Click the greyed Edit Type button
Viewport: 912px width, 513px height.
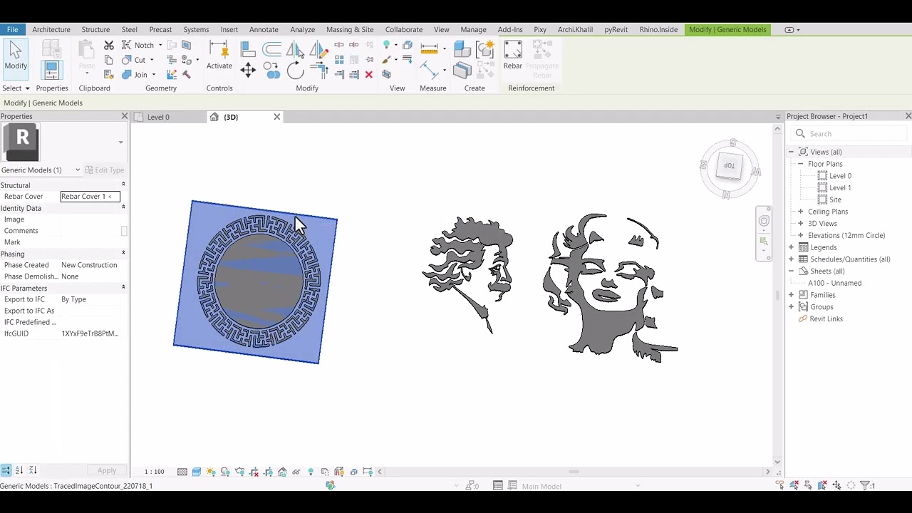105,170
